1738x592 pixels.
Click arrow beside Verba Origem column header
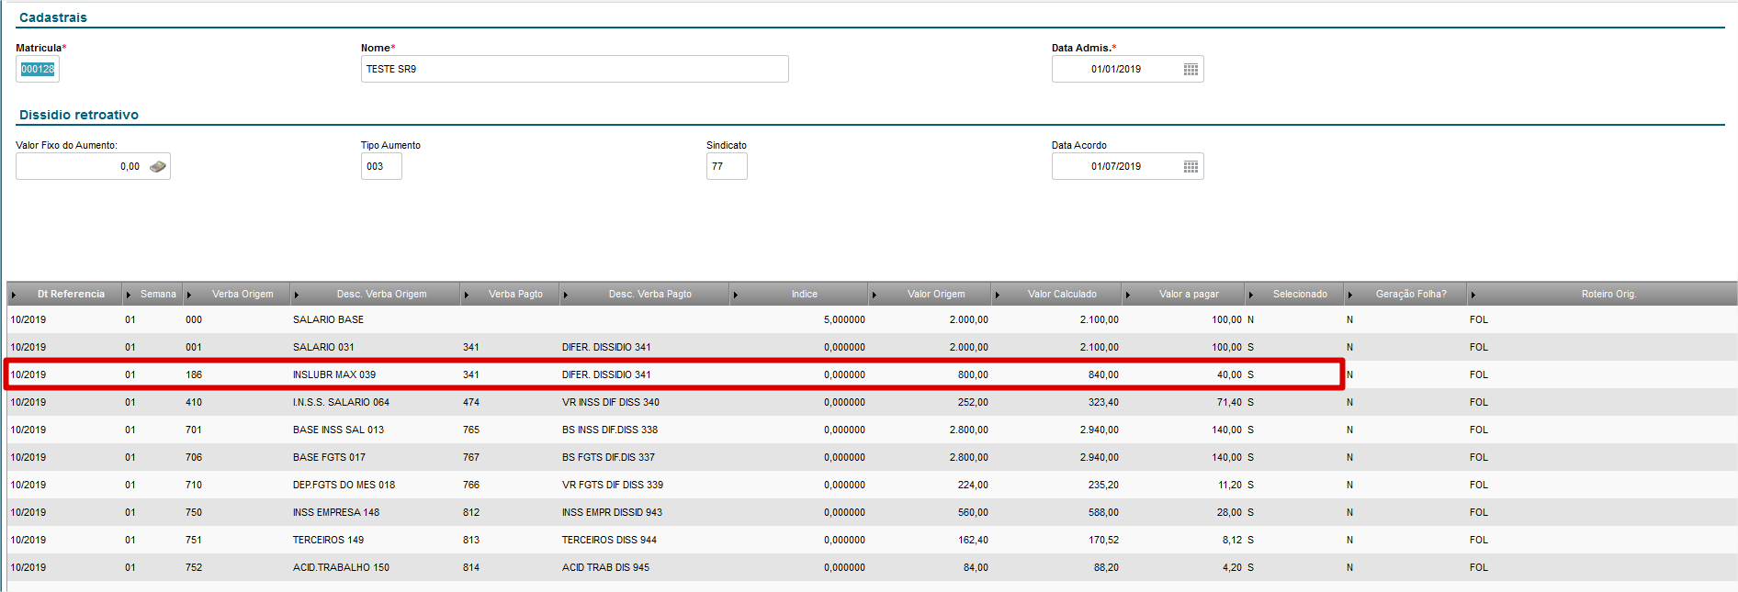click(x=189, y=295)
